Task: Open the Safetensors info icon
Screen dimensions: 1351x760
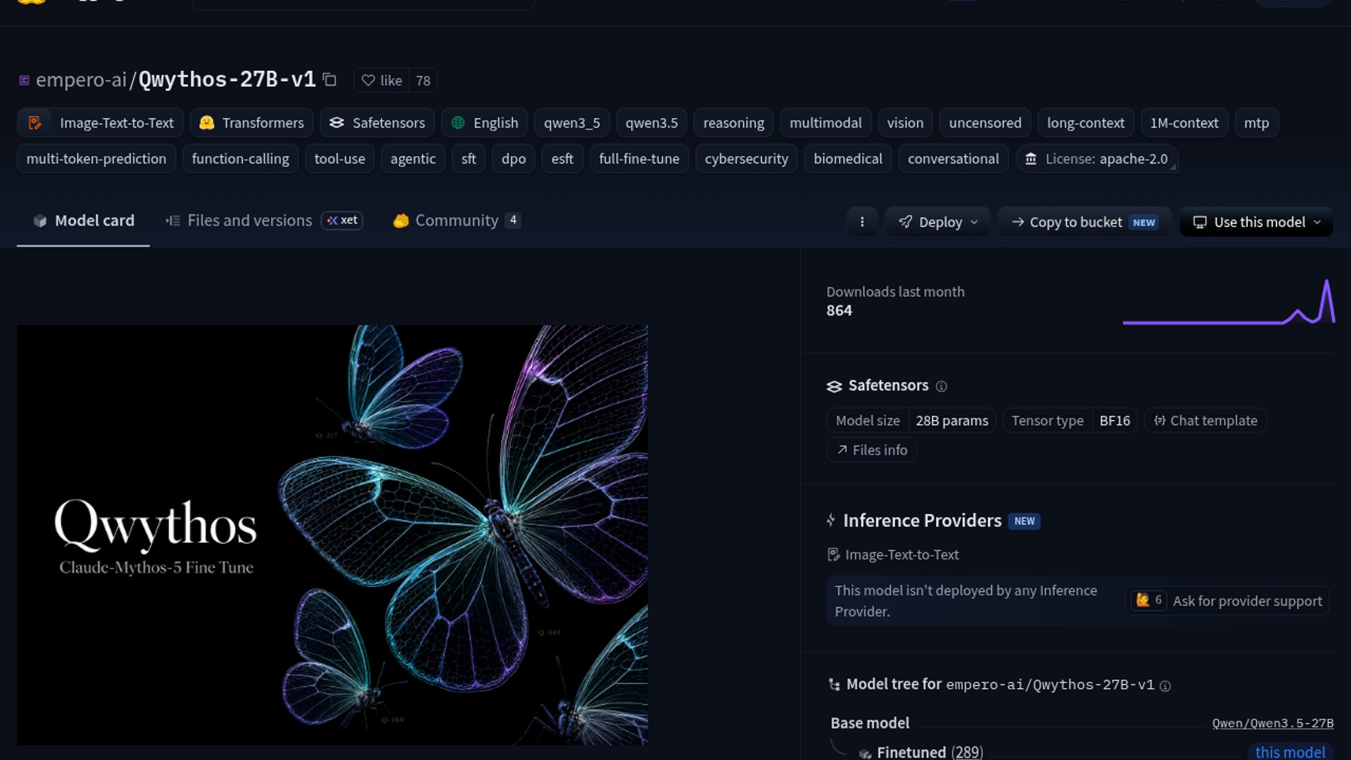Action: pos(941,386)
